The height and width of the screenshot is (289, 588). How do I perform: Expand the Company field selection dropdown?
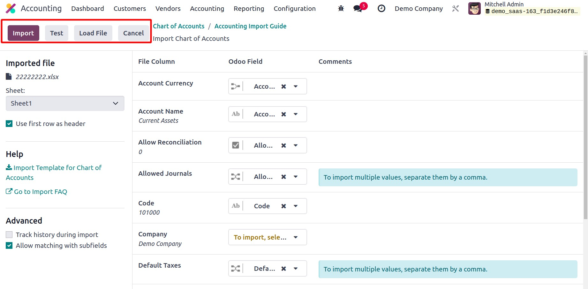coord(296,237)
